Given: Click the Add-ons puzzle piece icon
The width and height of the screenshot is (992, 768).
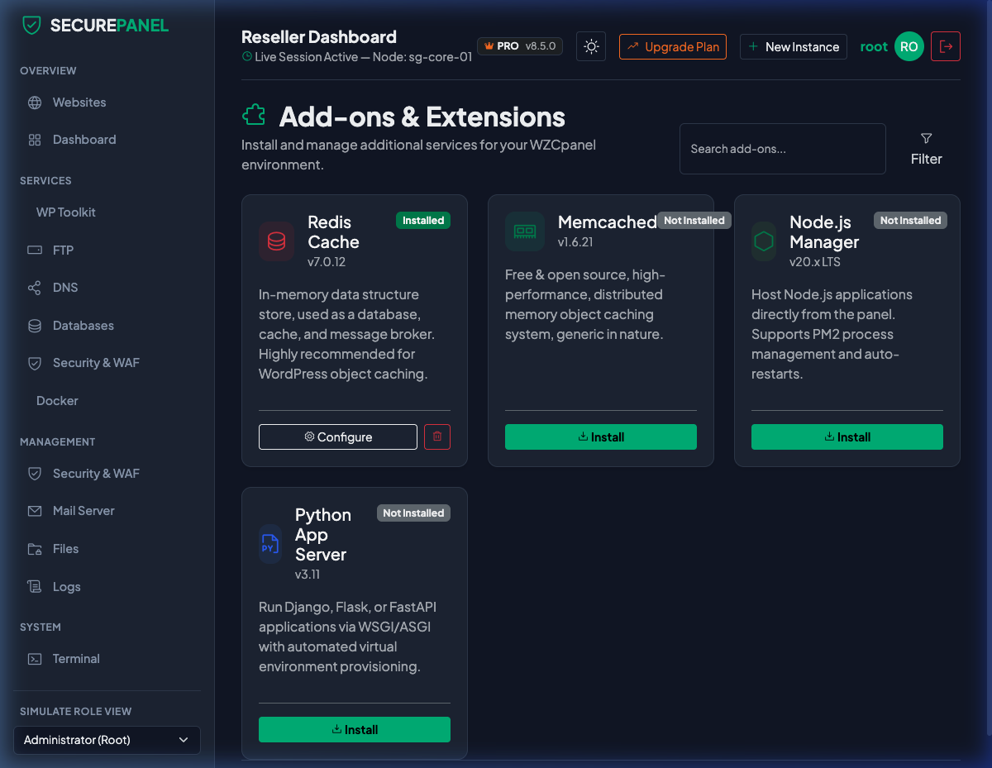Looking at the screenshot, I should coord(254,116).
